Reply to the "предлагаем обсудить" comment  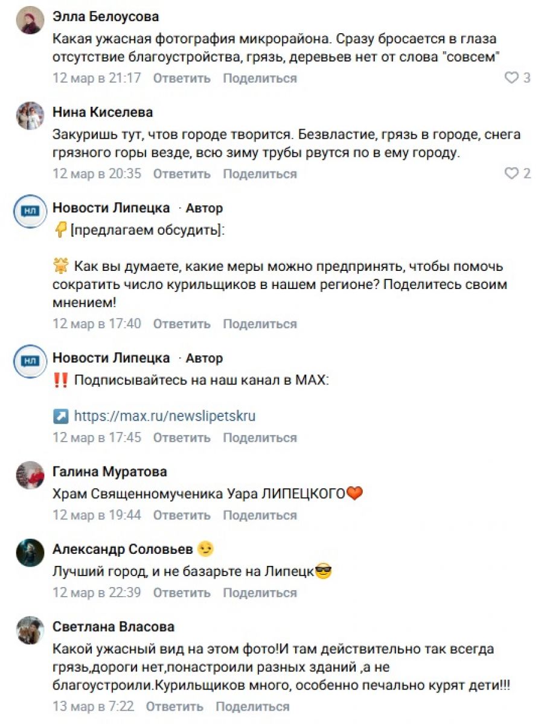pyautogui.click(x=182, y=324)
